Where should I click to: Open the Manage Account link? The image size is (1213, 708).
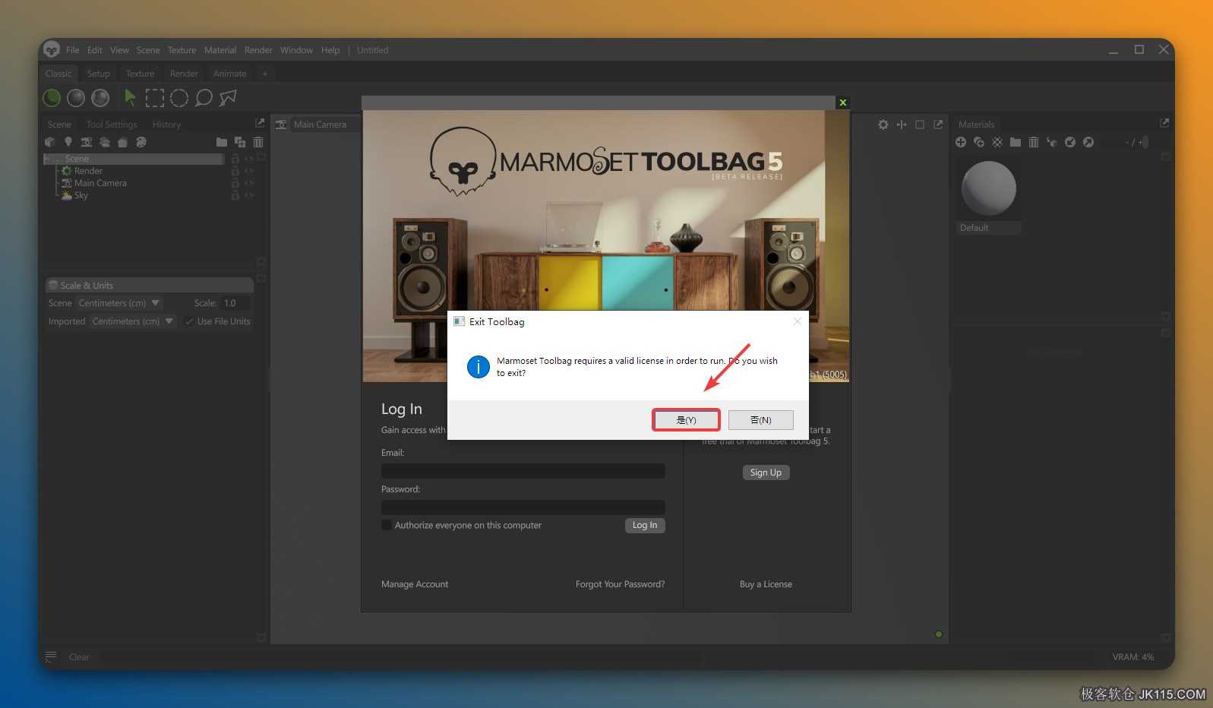[x=415, y=584]
